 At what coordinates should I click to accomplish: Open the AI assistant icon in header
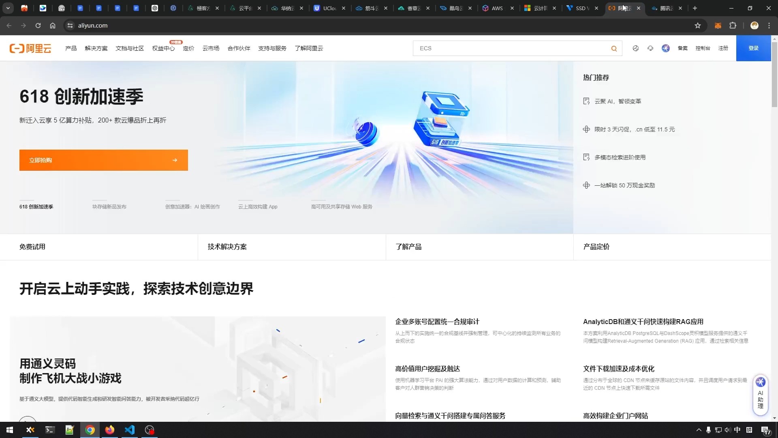pos(665,48)
